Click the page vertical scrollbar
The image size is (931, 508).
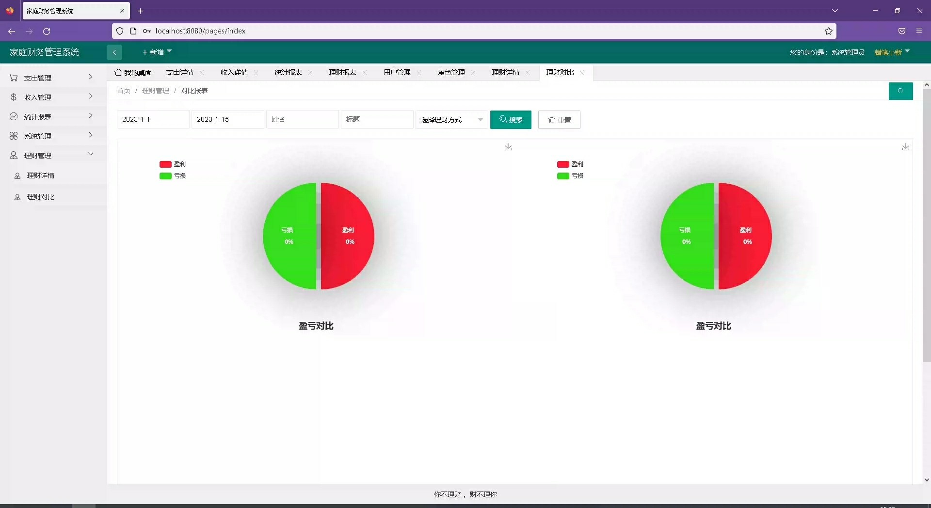click(927, 225)
